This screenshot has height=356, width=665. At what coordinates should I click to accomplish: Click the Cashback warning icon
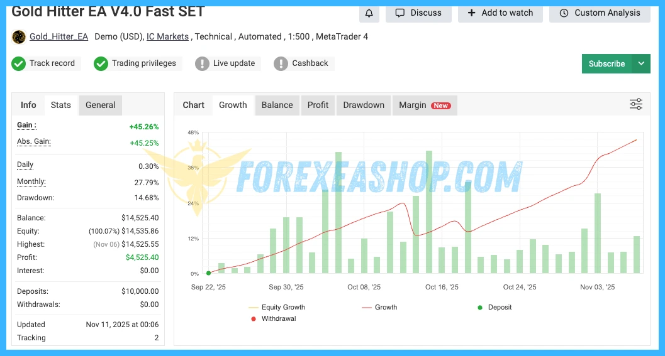click(281, 63)
